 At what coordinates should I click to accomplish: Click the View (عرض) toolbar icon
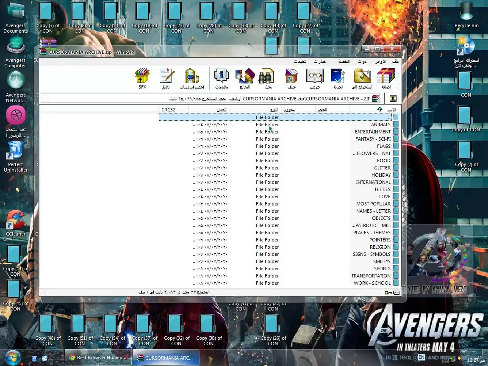click(315, 78)
